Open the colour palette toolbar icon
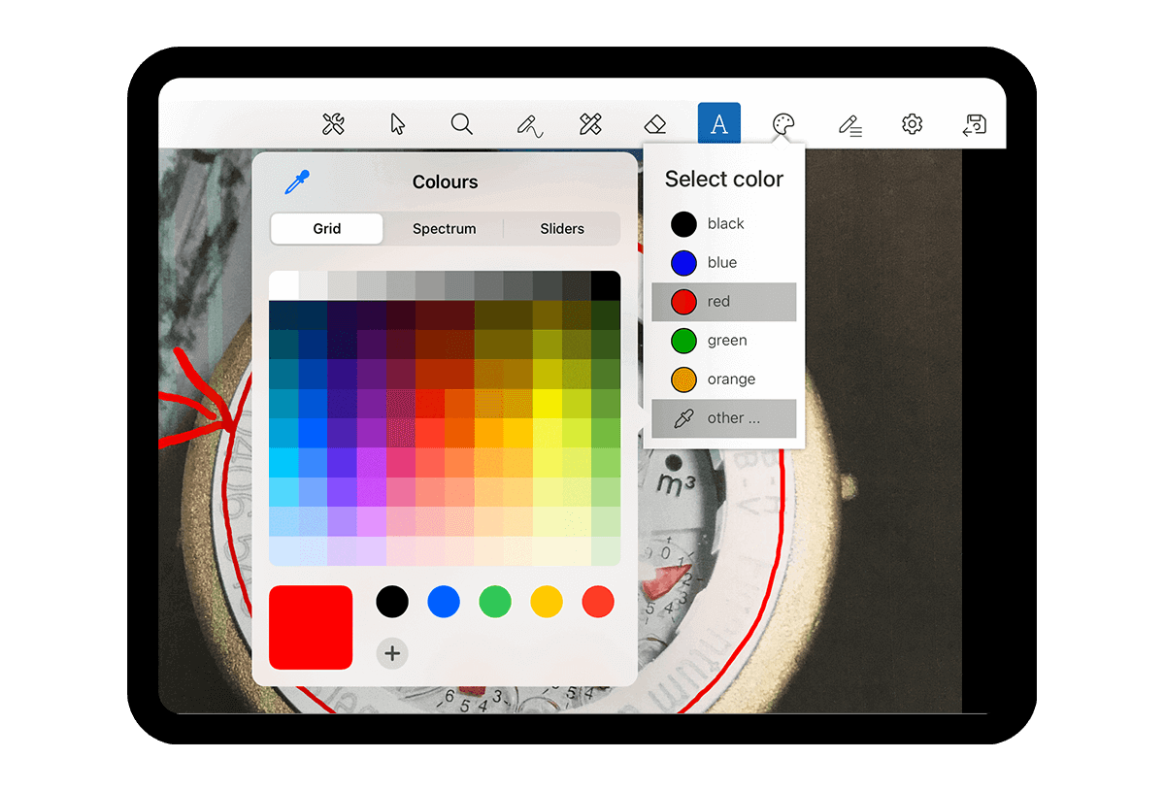The image size is (1165, 791). tap(782, 124)
